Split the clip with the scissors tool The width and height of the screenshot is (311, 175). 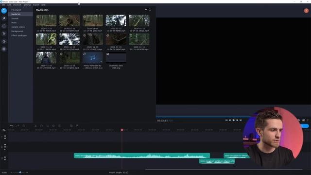coord(35,126)
